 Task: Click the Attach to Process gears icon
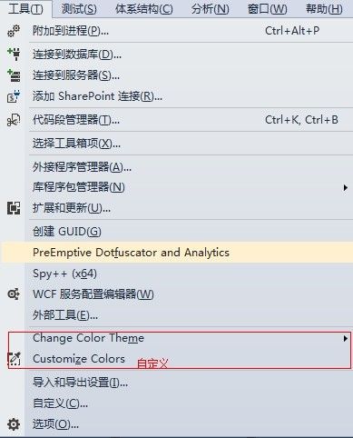pyautogui.click(x=14, y=31)
